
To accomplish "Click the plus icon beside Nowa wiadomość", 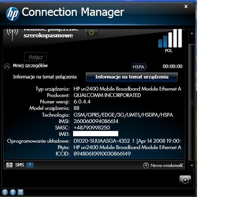I will (x=146, y=165).
